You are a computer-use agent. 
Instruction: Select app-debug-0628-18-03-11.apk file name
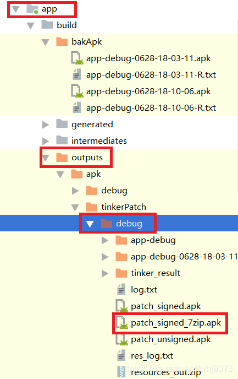[148, 58]
